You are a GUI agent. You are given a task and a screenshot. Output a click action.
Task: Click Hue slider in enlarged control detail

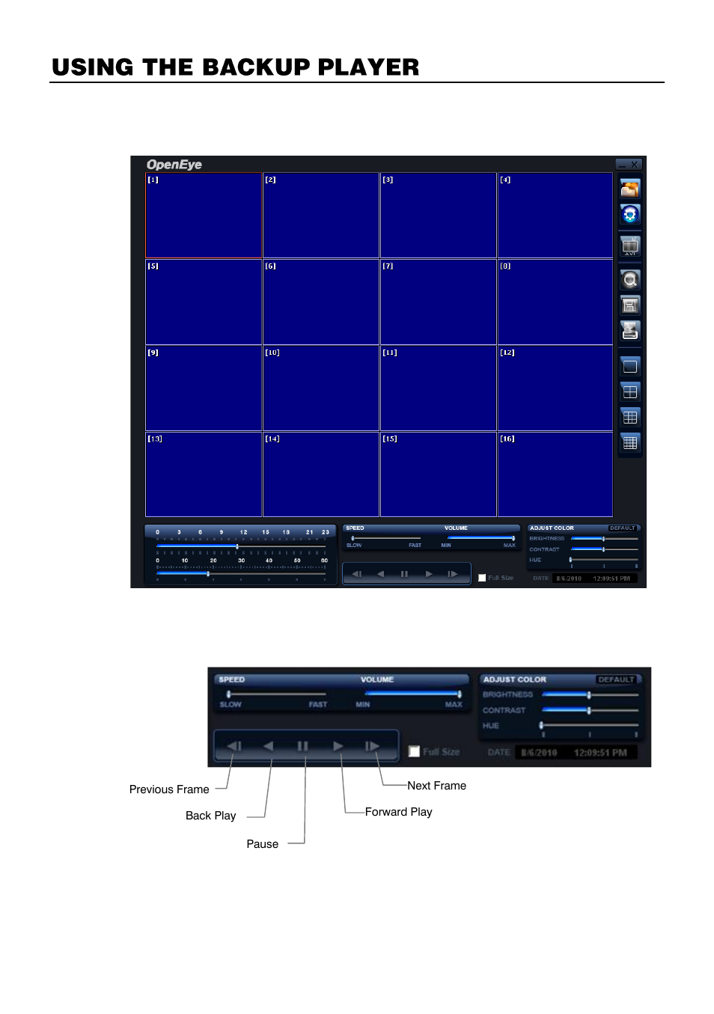click(x=590, y=725)
